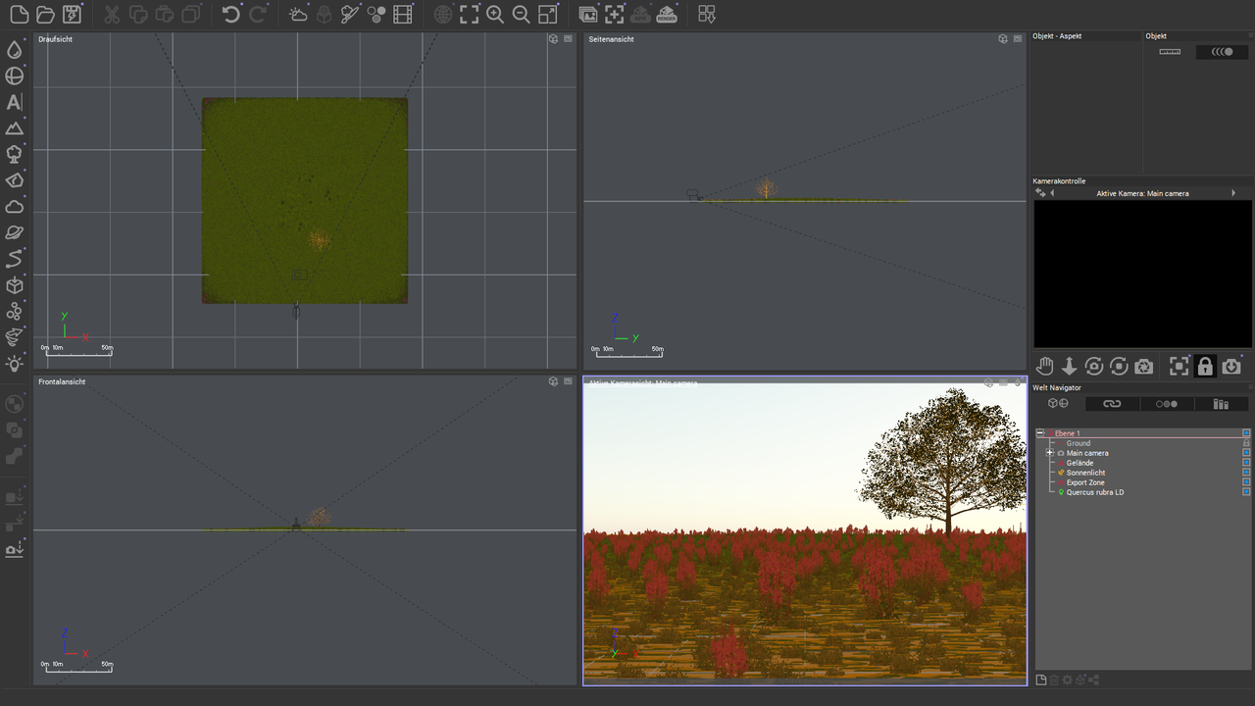Viewport: 1255px width, 706px height.
Task: Zoom in with the plus magnifier
Action: (495, 15)
